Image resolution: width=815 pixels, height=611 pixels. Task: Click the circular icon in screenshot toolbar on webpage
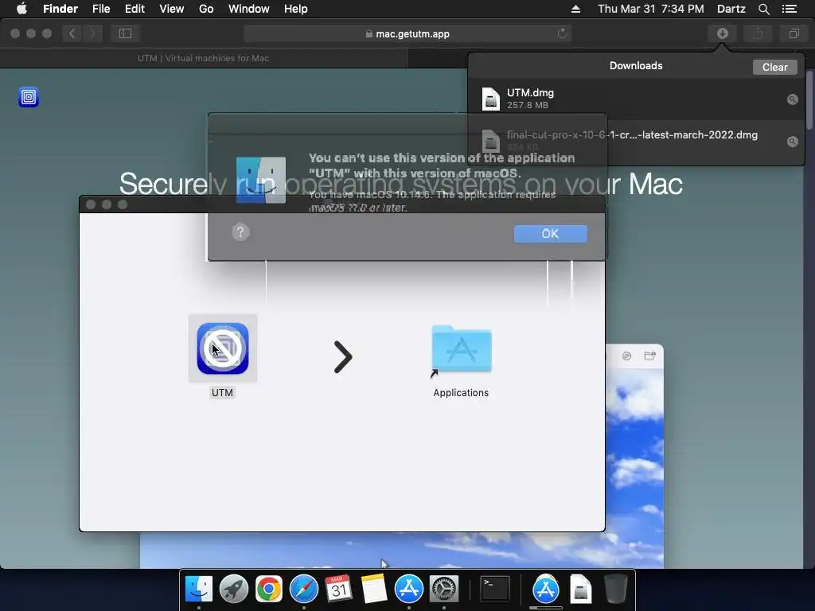(627, 356)
